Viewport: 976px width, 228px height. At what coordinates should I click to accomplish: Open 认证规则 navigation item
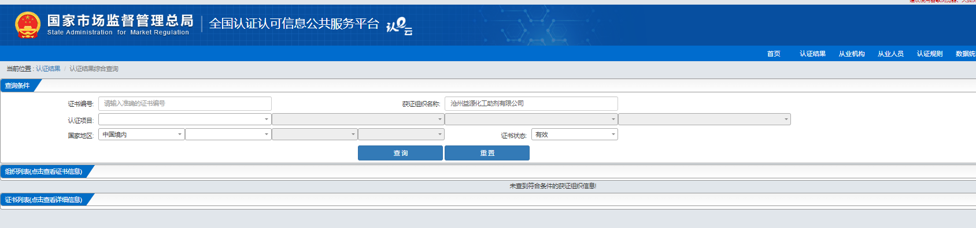930,54
